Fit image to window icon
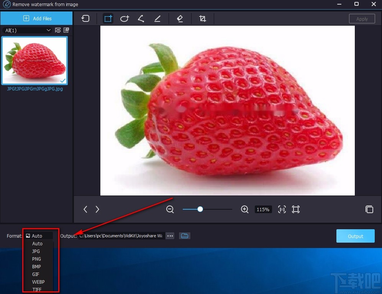The width and height of the screenshot is (382, 294). coord(296,209)
